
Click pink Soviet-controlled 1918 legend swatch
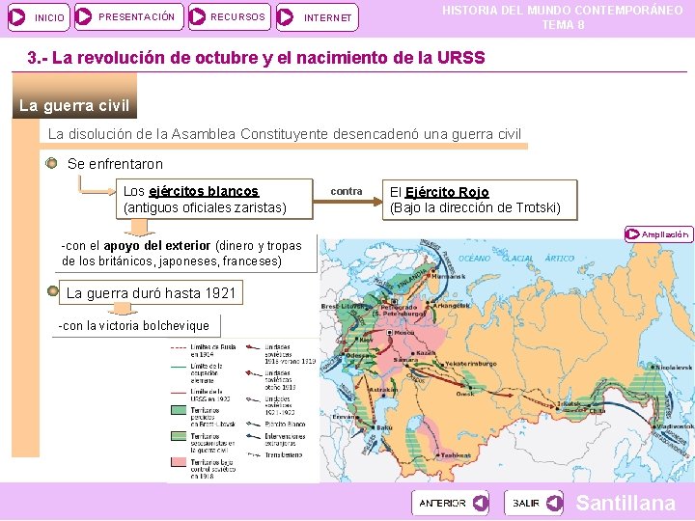pos(179,462)
